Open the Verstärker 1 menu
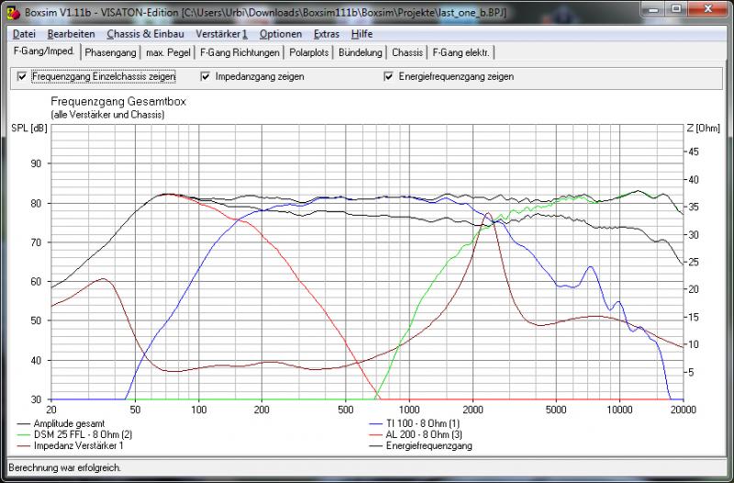Image resolution: width=734 pixels, height=483 pixels. (x=221, y=34)
